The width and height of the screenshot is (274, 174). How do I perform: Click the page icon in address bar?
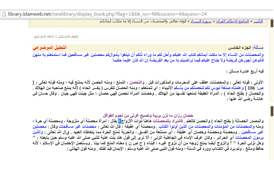[4, 14]
